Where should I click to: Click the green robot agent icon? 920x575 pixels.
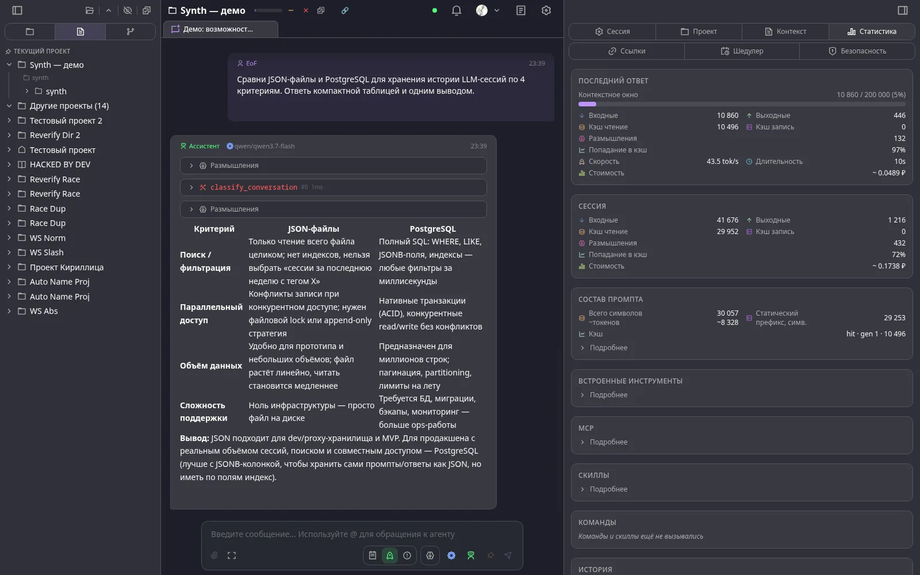(x=471, y=555)
